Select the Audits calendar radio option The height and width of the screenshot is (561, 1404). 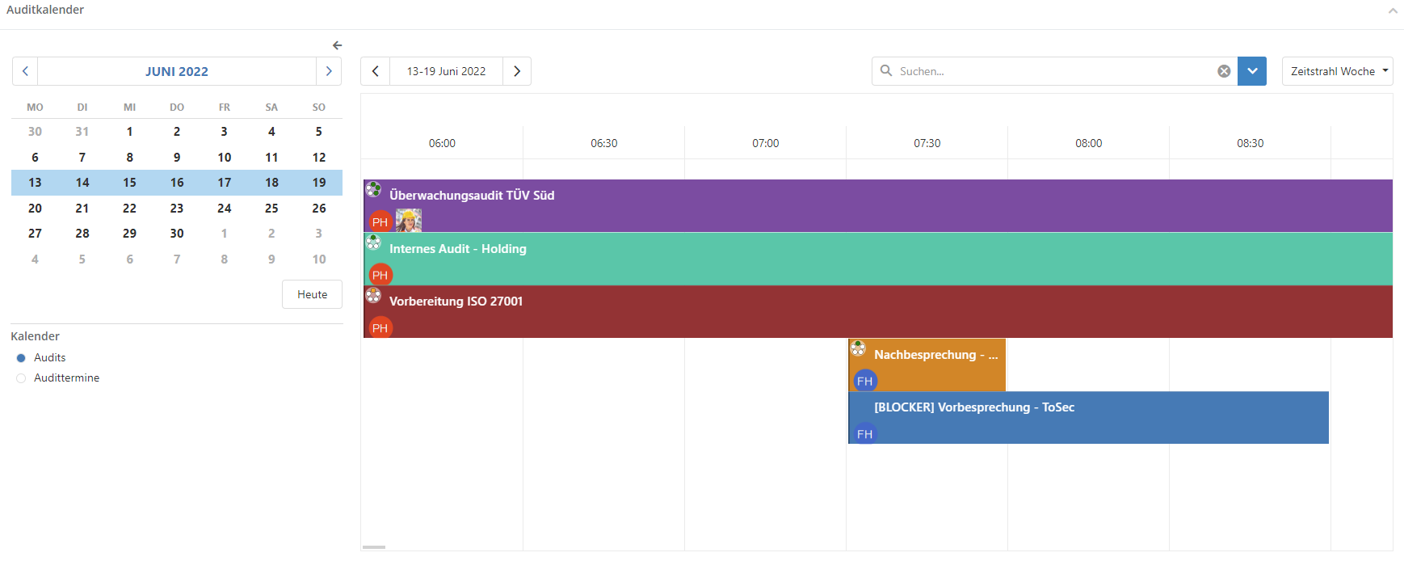(21, 358)
